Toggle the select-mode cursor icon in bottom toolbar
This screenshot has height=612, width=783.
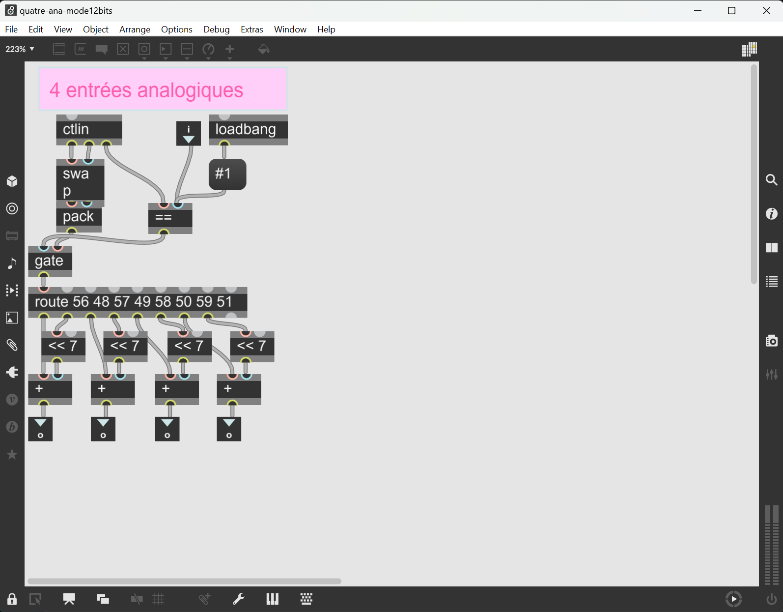click(x=35, y=599)
